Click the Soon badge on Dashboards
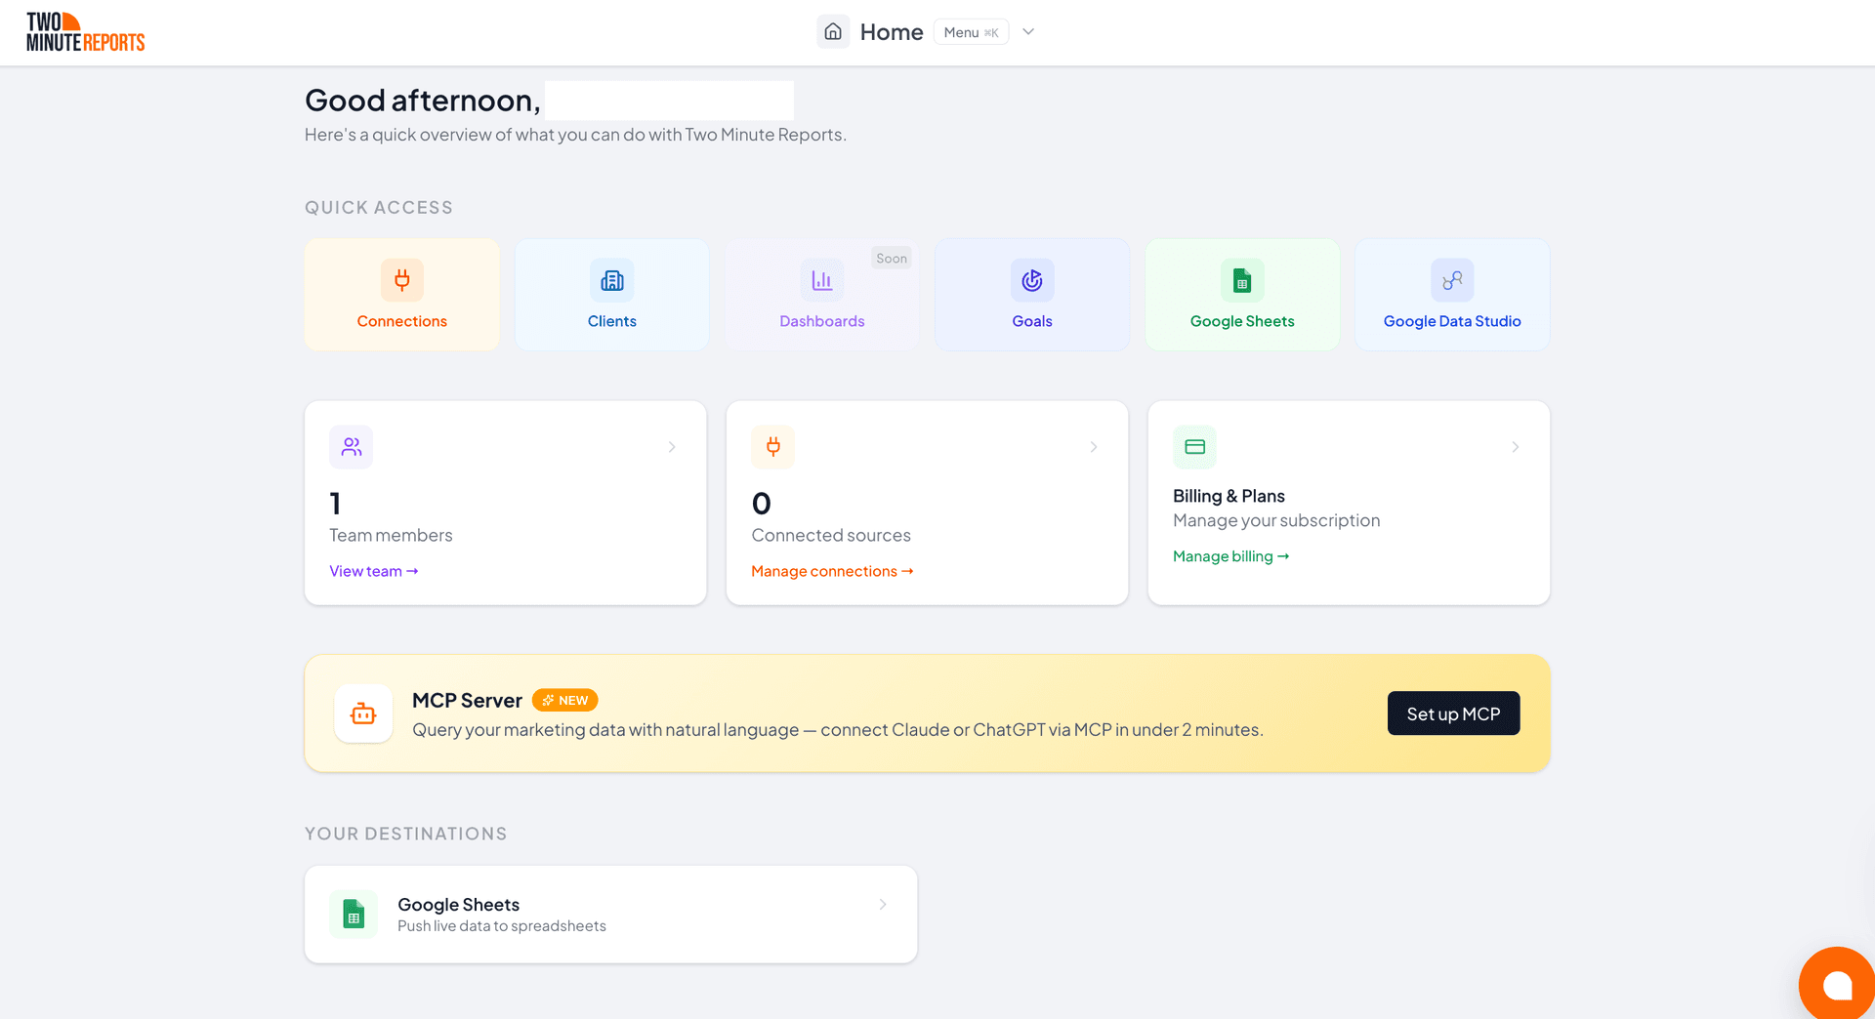 (892, 259)
